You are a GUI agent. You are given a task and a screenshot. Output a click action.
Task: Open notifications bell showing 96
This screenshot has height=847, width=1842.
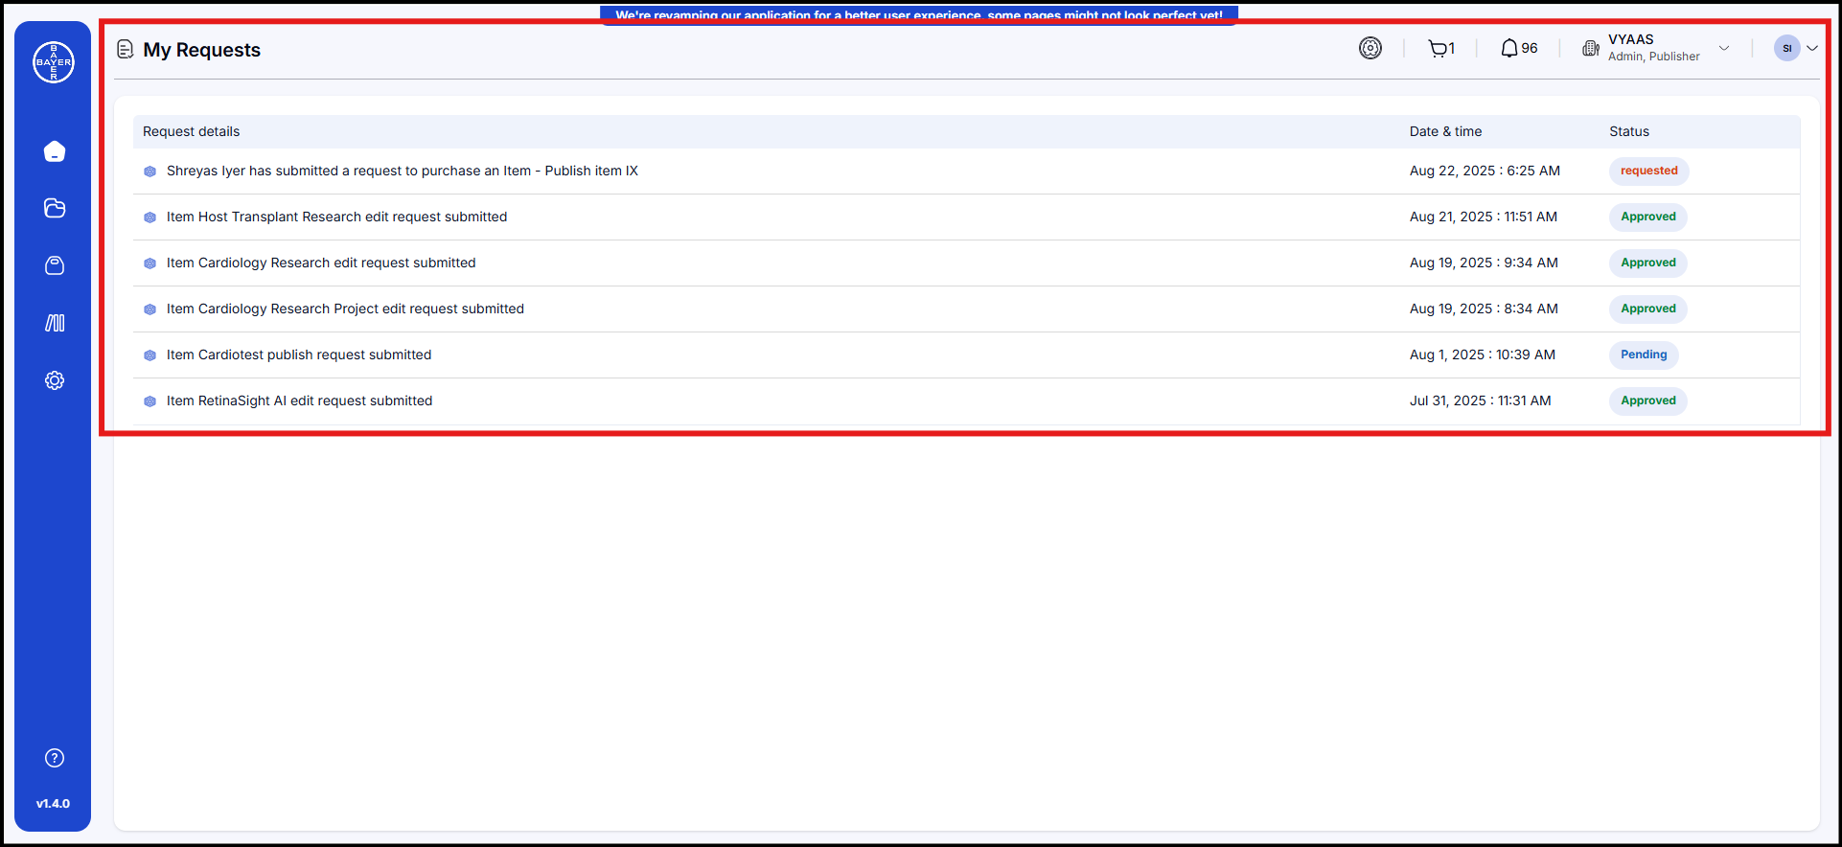click(1519, 48)
